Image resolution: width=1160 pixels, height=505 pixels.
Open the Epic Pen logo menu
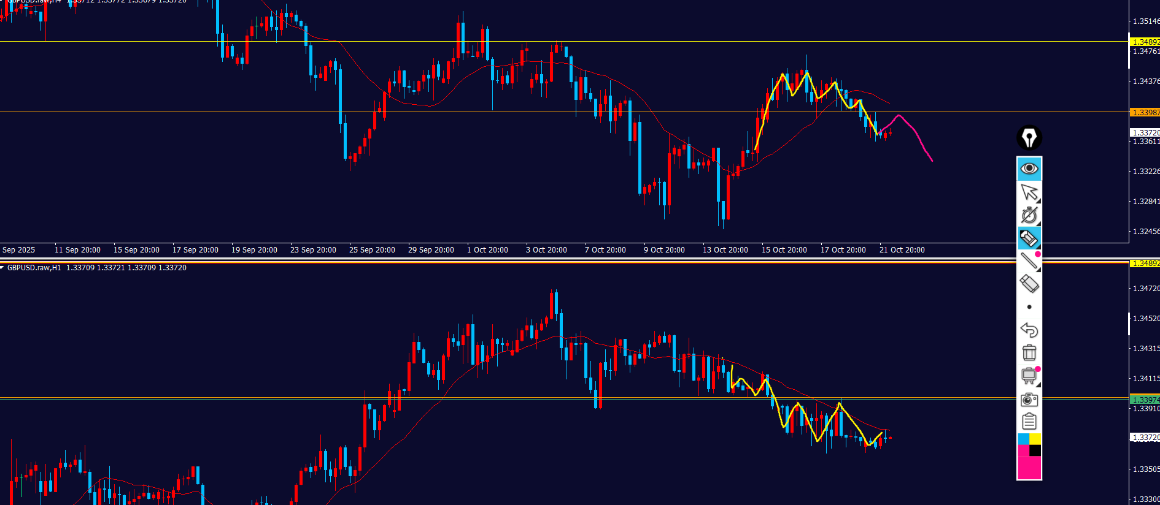(x=1029, y=138)
